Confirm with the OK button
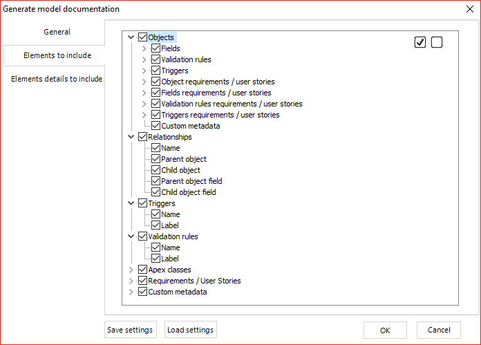Screen dimensions: 481x345 (x=385, y=330)
